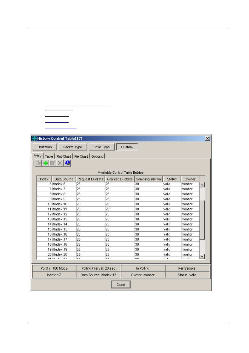The height and width of the screenshot is (353, 249).
Task: Select the ifIndex.14 data source cell
Action: 64,224
